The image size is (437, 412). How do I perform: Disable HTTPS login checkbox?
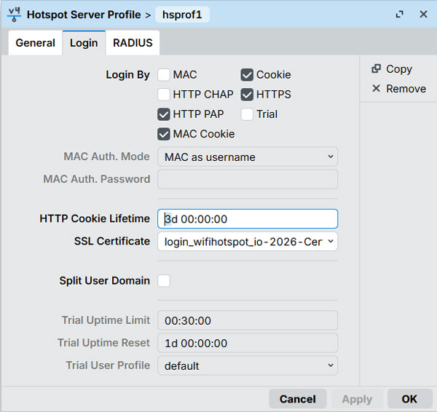pos(247,95)
